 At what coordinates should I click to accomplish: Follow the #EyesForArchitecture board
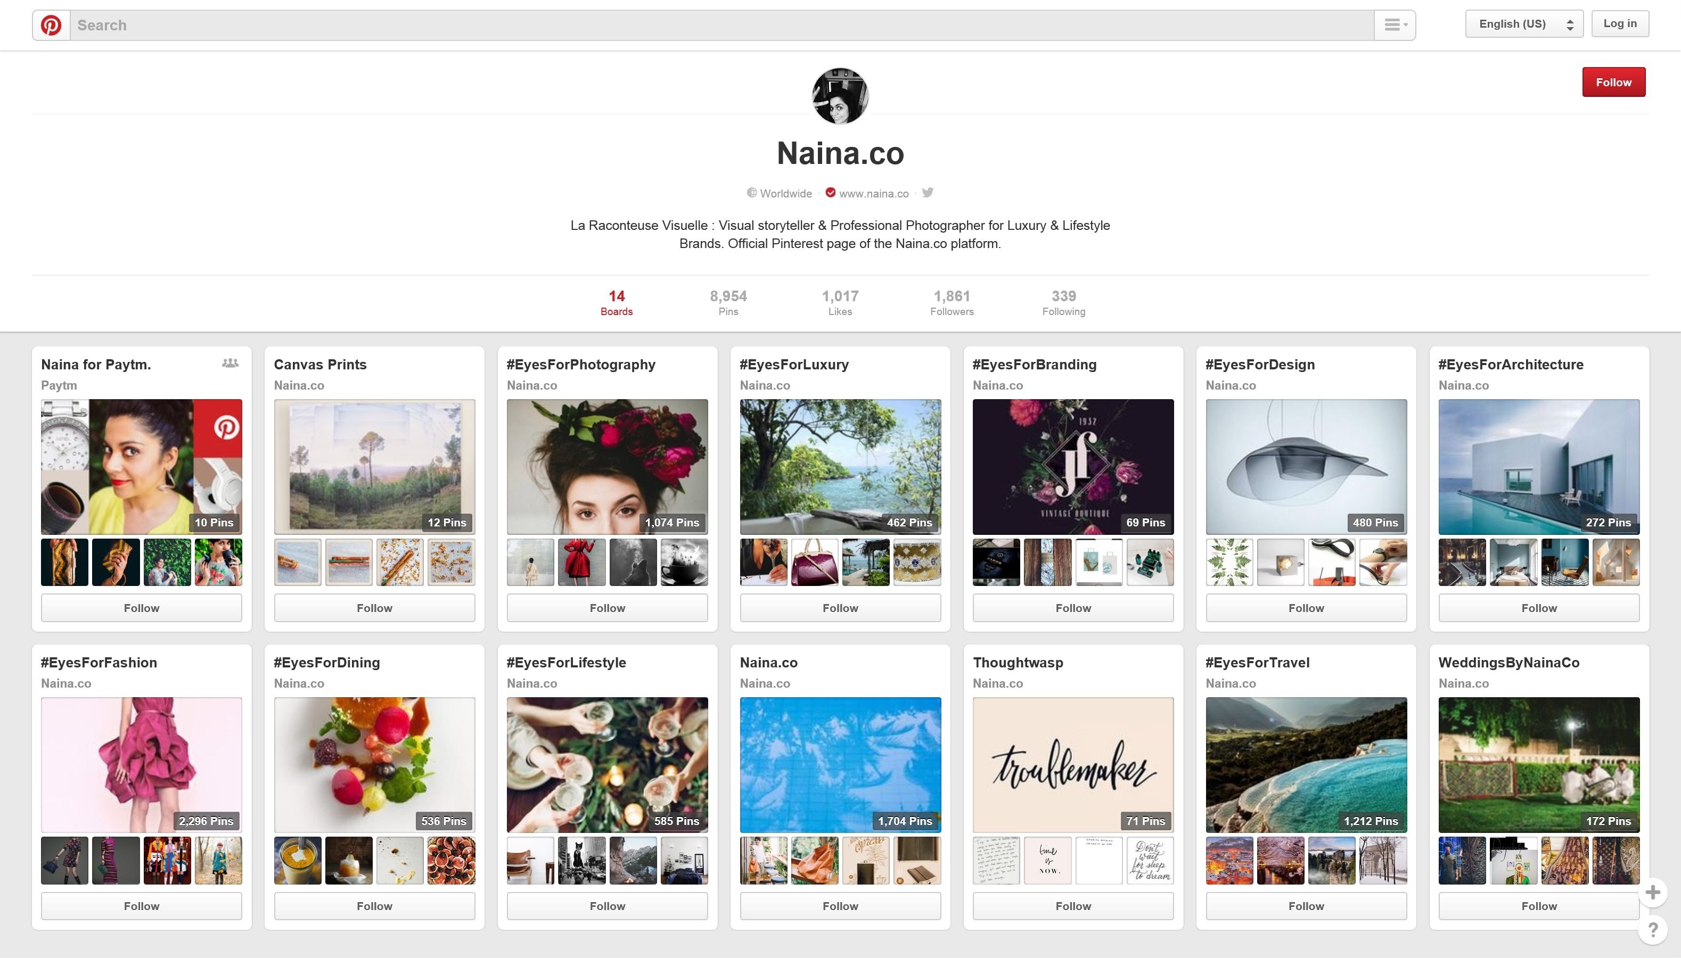pyautogui.click(x=1539, y=608)
